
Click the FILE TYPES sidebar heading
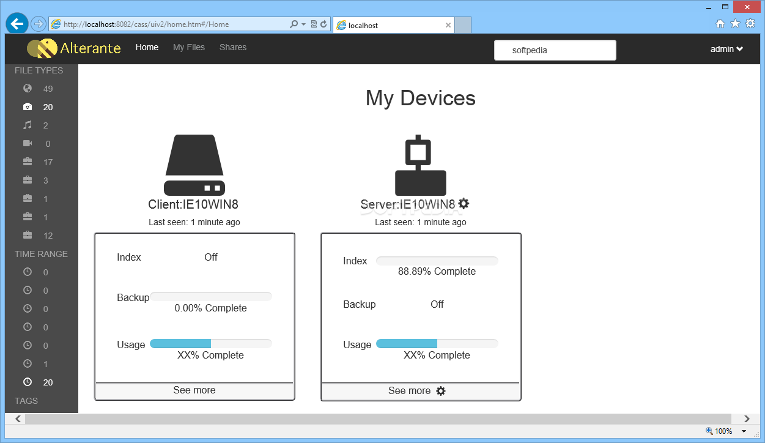[x=39, y=70]
